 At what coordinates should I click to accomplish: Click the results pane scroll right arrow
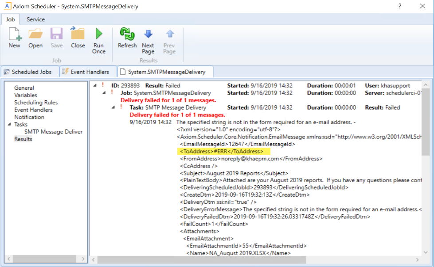click(418, 259)
